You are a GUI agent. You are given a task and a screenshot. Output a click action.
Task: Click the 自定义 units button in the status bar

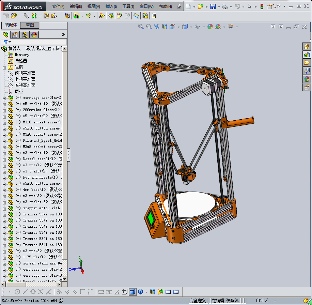262,301
